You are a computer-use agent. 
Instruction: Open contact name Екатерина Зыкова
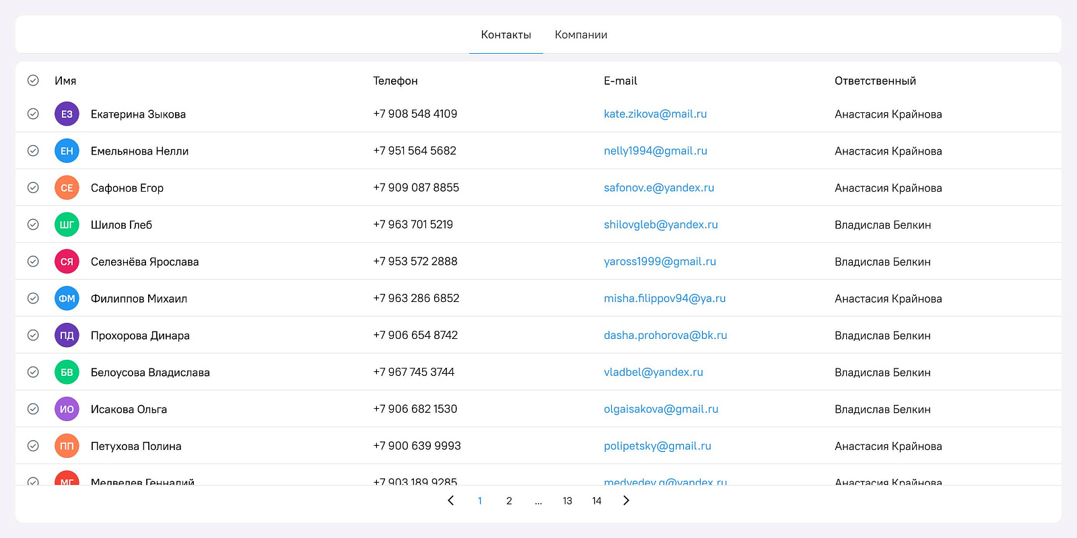click(138, 114)
